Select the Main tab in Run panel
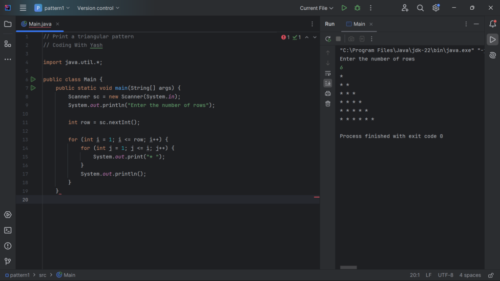500x281 pixels. [359, 23]
